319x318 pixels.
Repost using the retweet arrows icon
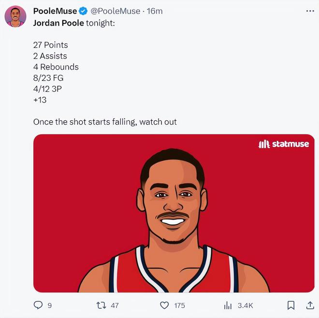coord(101,305)
